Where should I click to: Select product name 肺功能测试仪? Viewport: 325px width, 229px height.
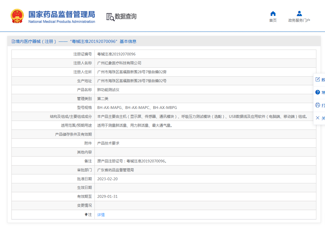[x=108, y=90]
